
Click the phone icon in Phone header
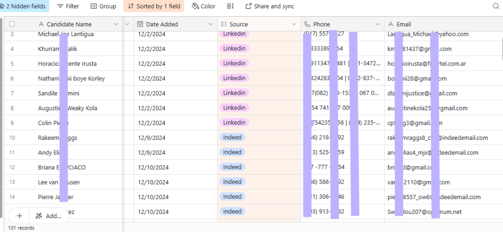tap(308, 24)
